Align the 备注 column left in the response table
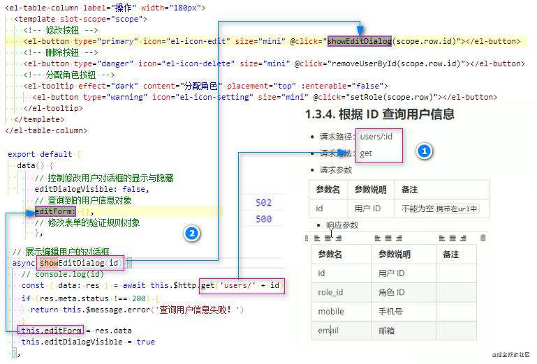This screenshot has height=364, width=537. coord(442,238)
